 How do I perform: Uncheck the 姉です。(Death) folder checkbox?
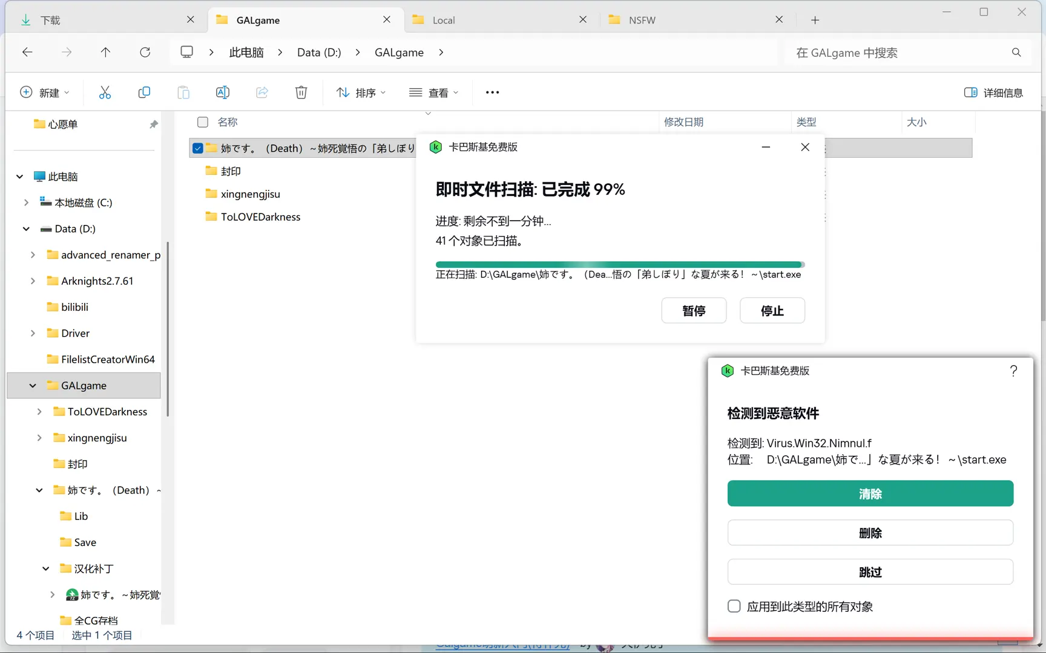[x=197, y=148]
